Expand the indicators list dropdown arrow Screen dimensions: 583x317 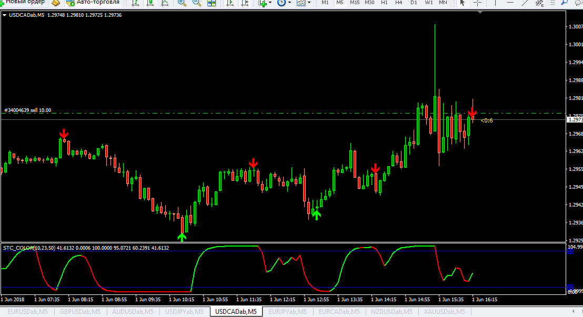pos(270,3)
